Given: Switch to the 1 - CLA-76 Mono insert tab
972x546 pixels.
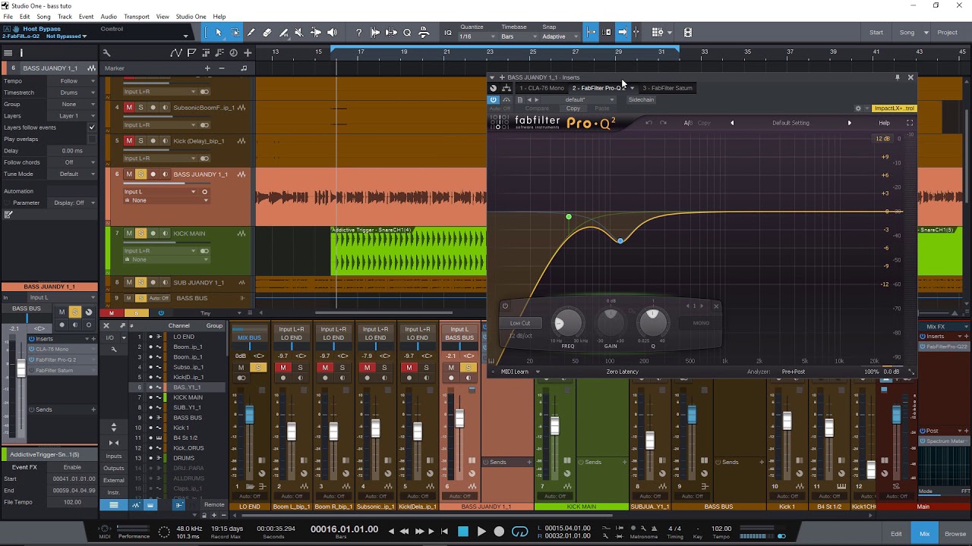Looking at the screenshot, I should point(541,88).
